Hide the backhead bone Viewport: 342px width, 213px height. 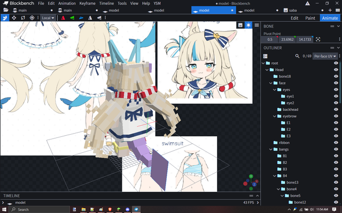coord(336,110)
